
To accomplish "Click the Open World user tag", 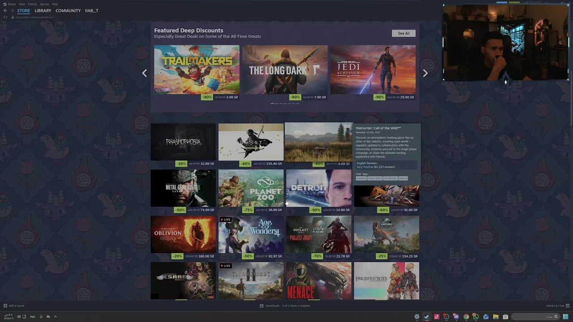I will pyautogui.click(x=375, y=178).
